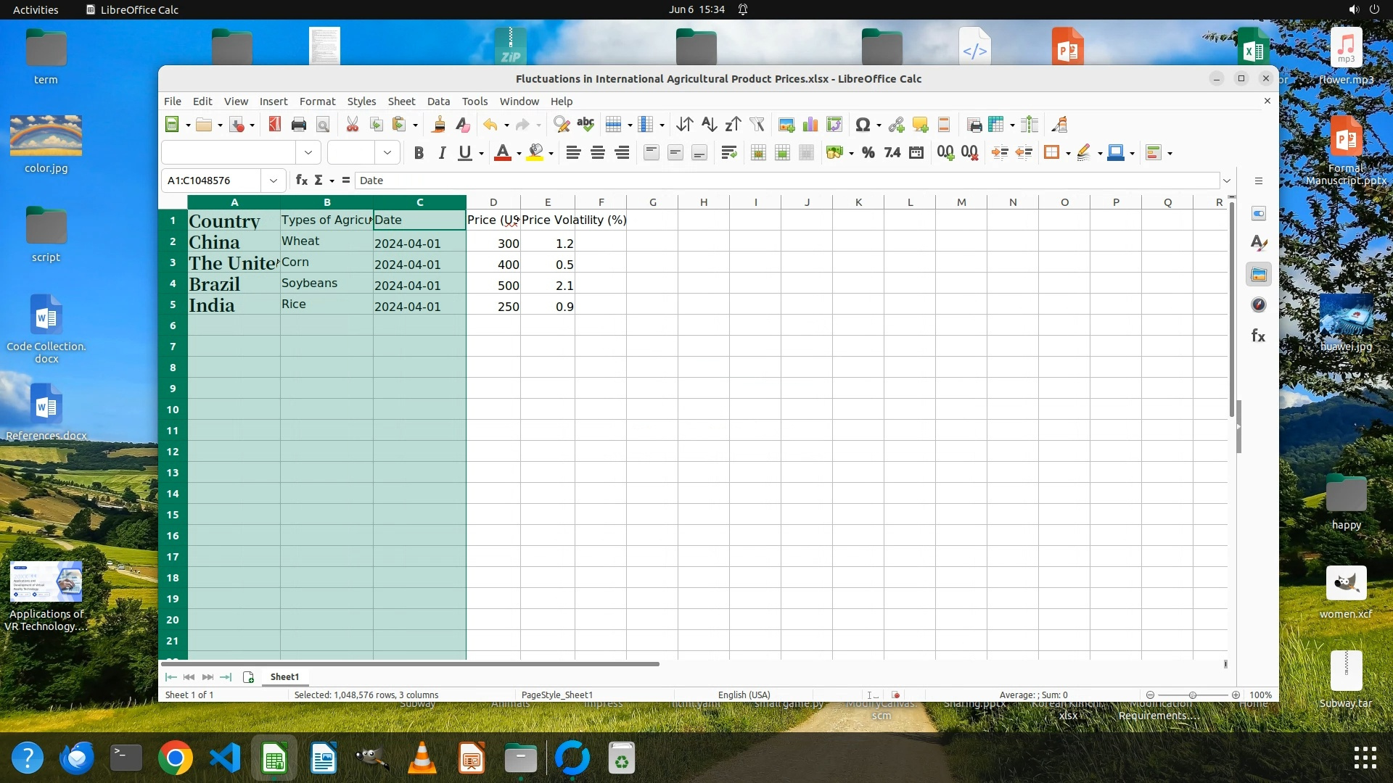The height and width of the screenshot is (783, 1393).
Task: Open the Name Box dropdown arrow
Action: click(274, 181)
